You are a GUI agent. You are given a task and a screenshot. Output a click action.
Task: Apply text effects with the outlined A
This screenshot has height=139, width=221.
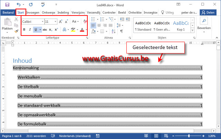pos(65,30)
